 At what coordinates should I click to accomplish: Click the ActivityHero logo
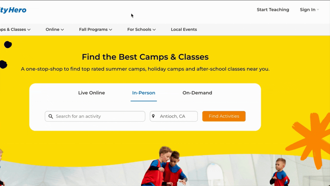click(13, 10)
